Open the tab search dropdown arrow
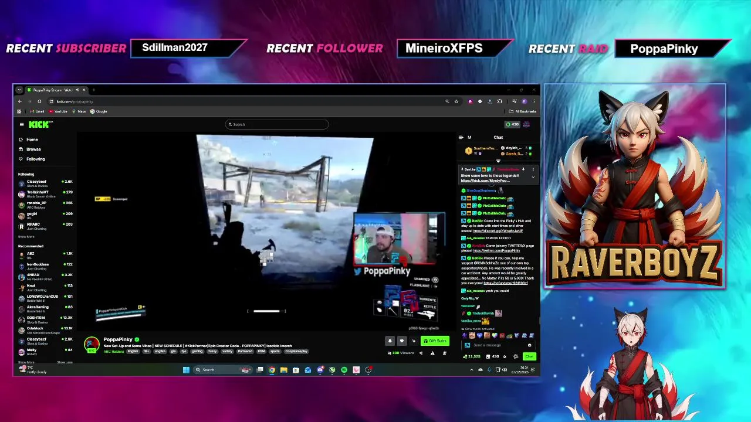This screenshot has width=751, height=422. tap(19, 90)
